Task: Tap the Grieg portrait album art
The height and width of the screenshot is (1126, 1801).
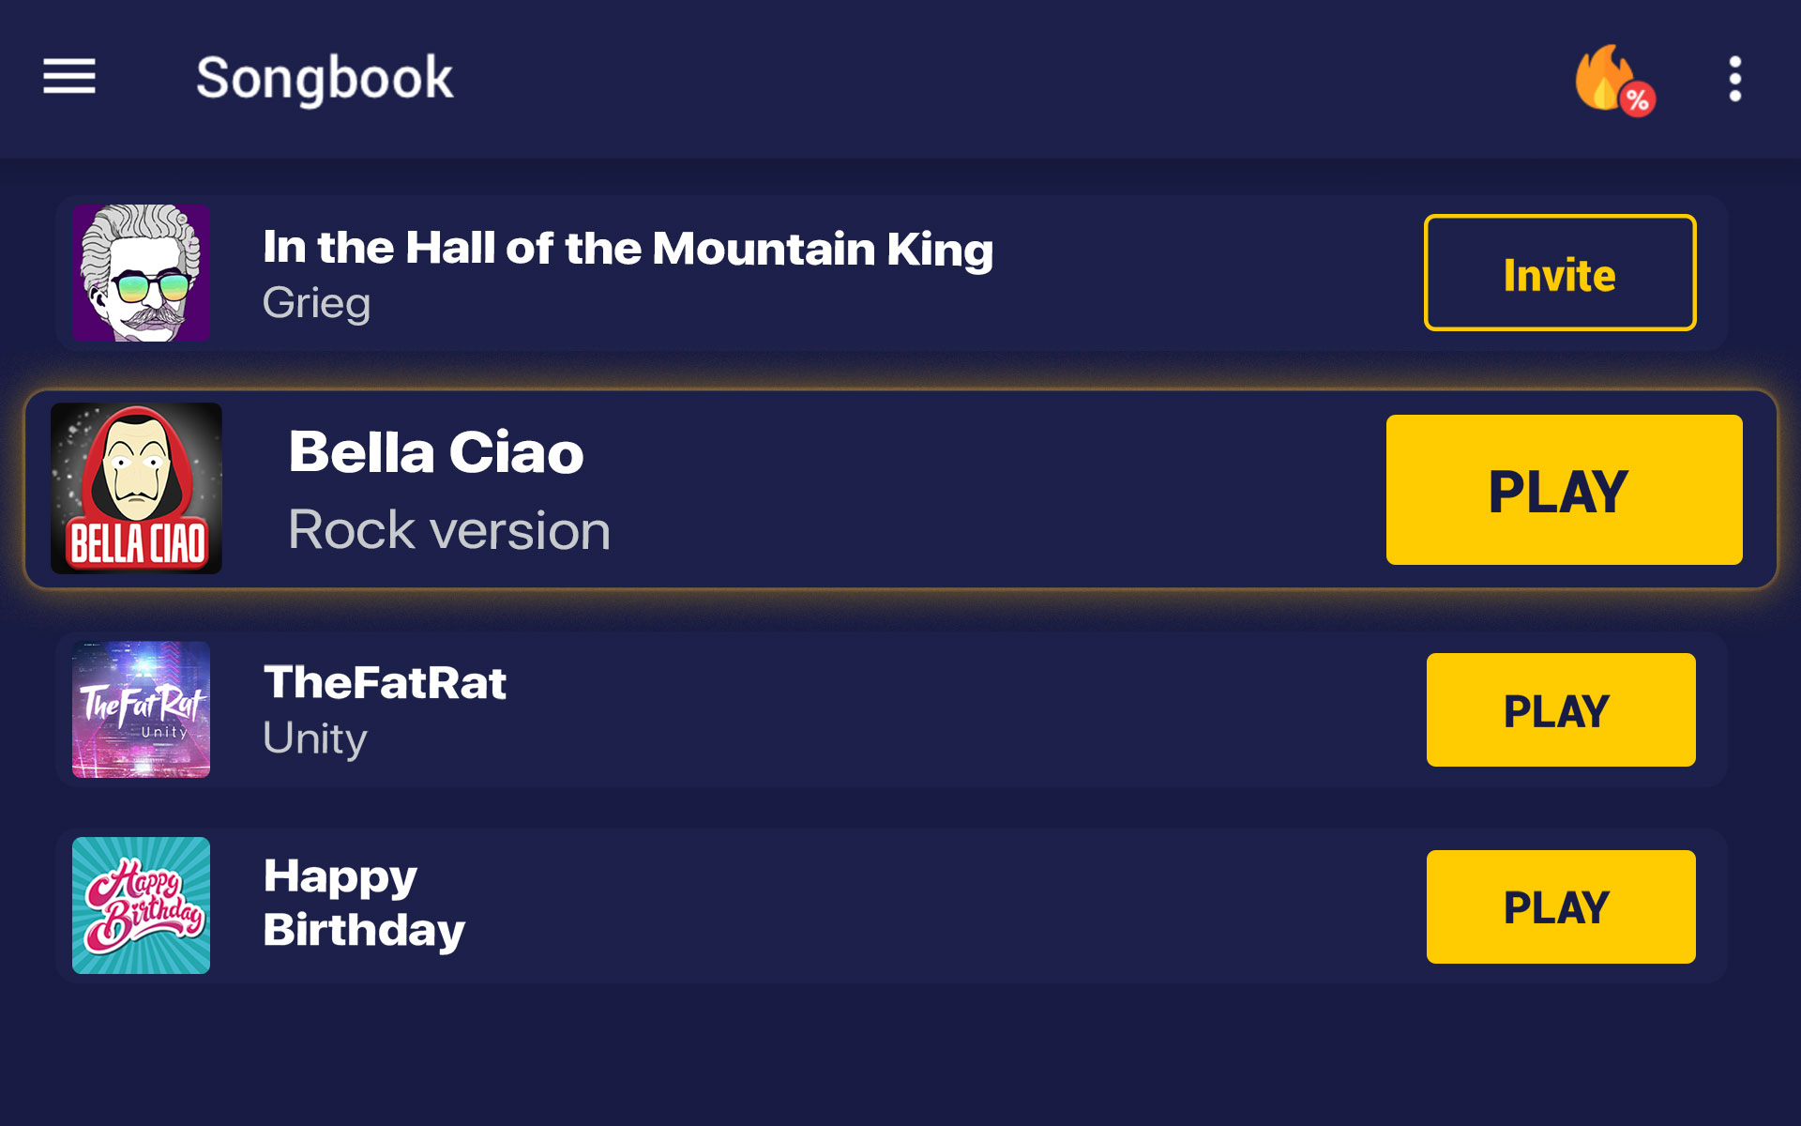Action: [141, 273]
